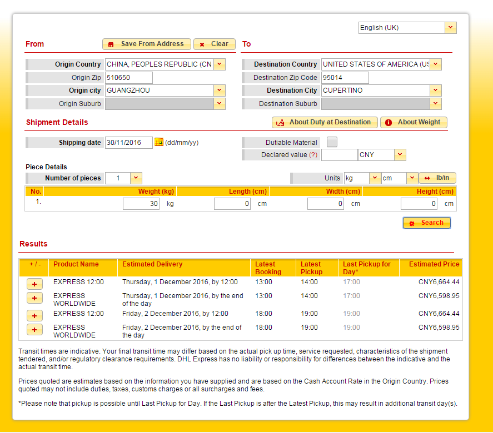Open Number of pieces dropdown
The height and width of the screenshot is (433, 493).
tap(136, 178)
